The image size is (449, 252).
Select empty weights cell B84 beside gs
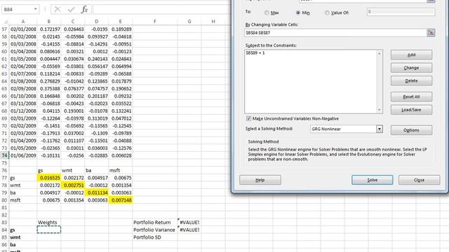click(49, 230)
